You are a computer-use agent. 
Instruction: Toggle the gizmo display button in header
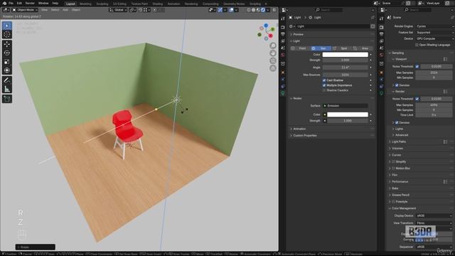(220, 10)
